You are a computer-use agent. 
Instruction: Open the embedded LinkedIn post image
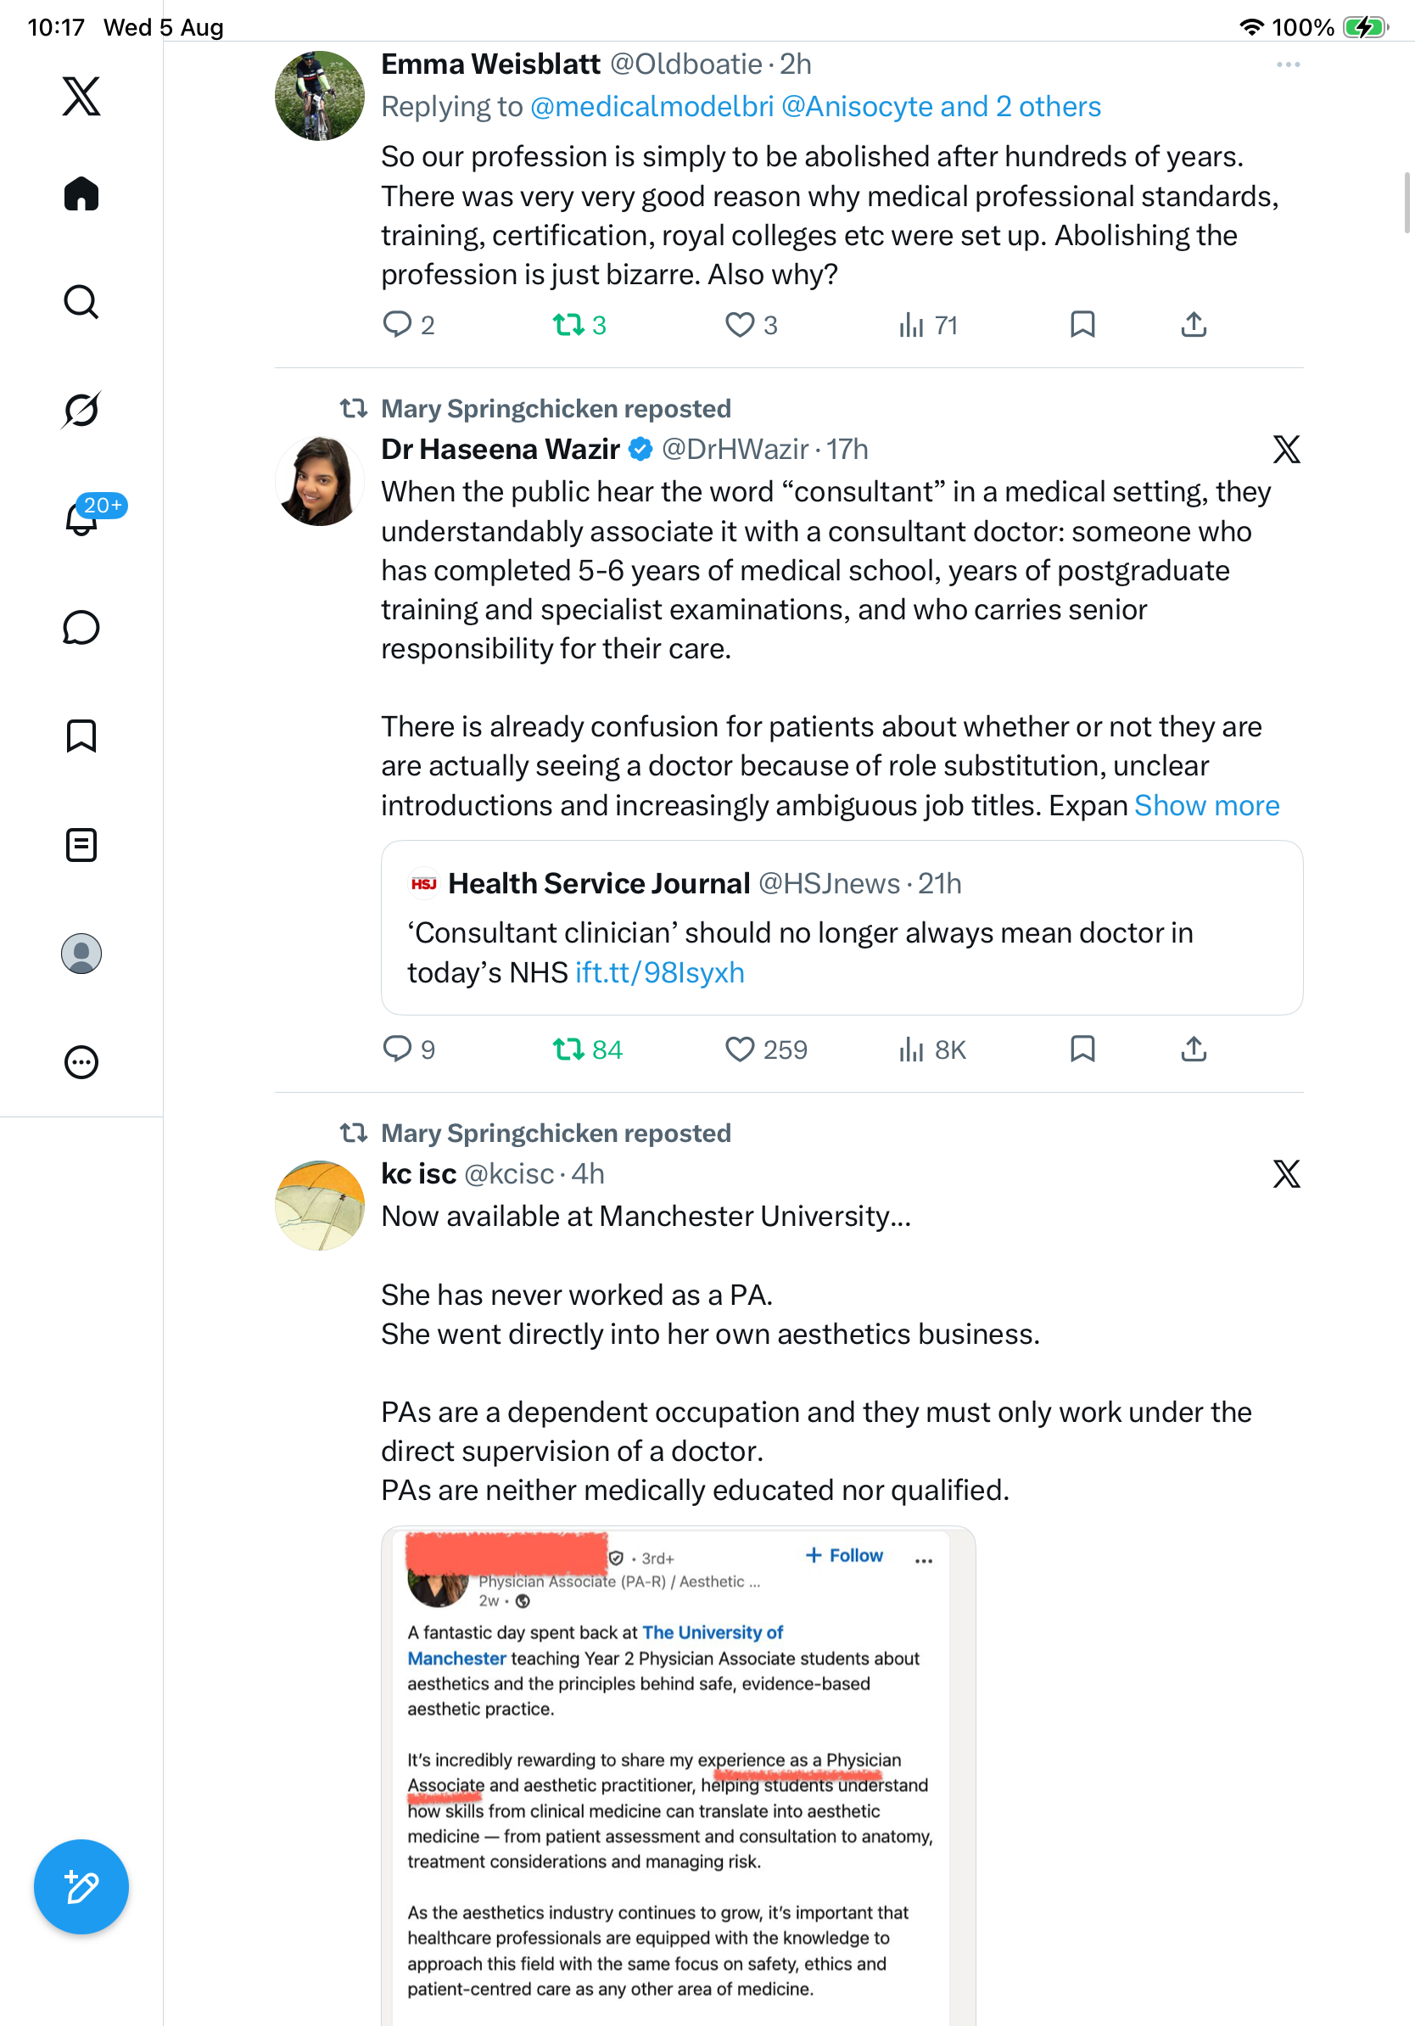(679, 1776)
